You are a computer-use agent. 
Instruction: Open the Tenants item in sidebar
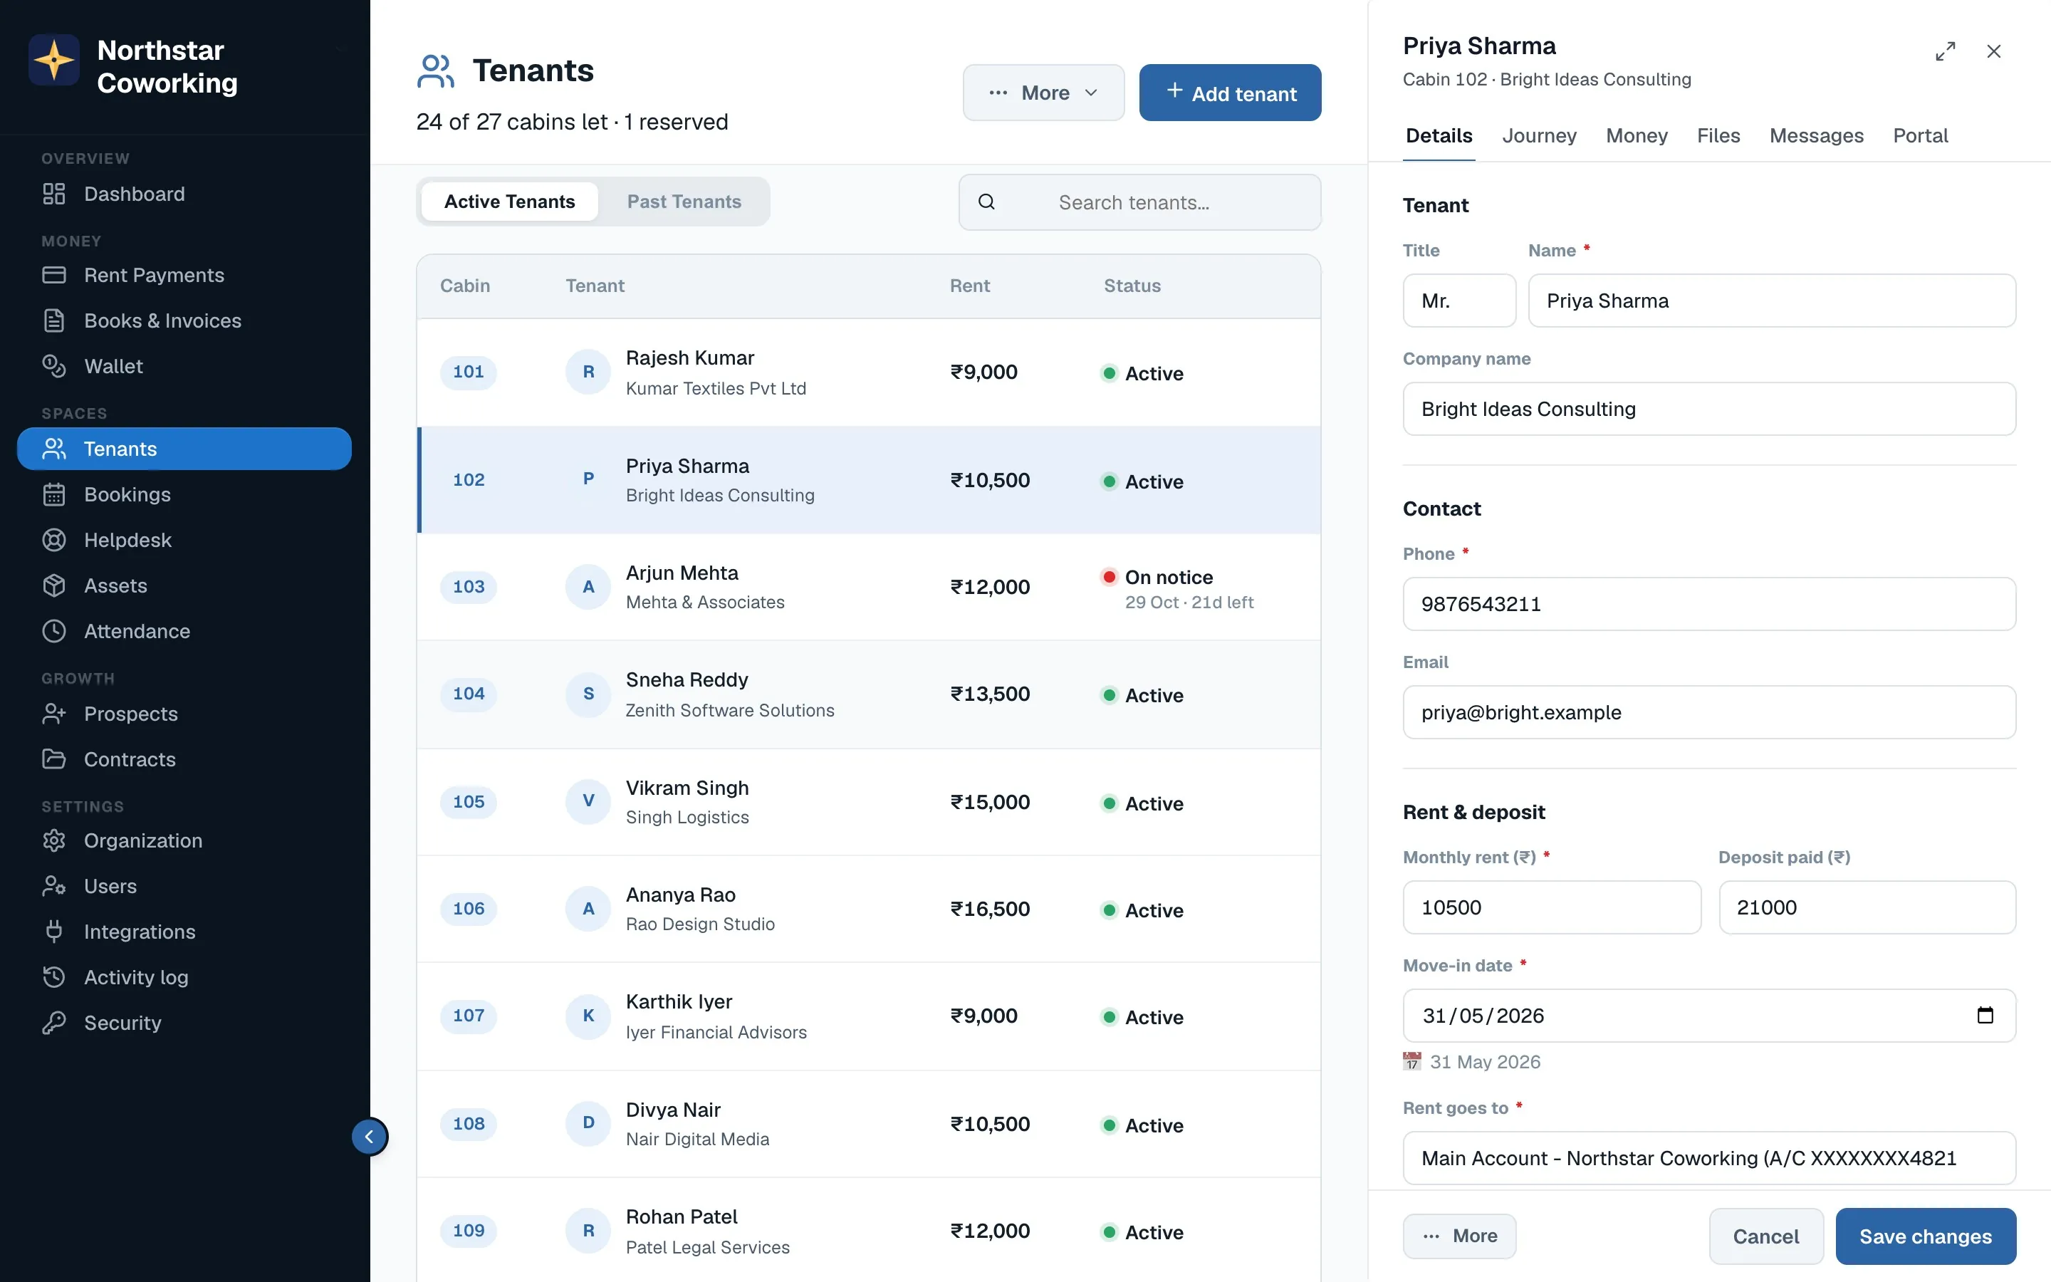tap(184, 449)
